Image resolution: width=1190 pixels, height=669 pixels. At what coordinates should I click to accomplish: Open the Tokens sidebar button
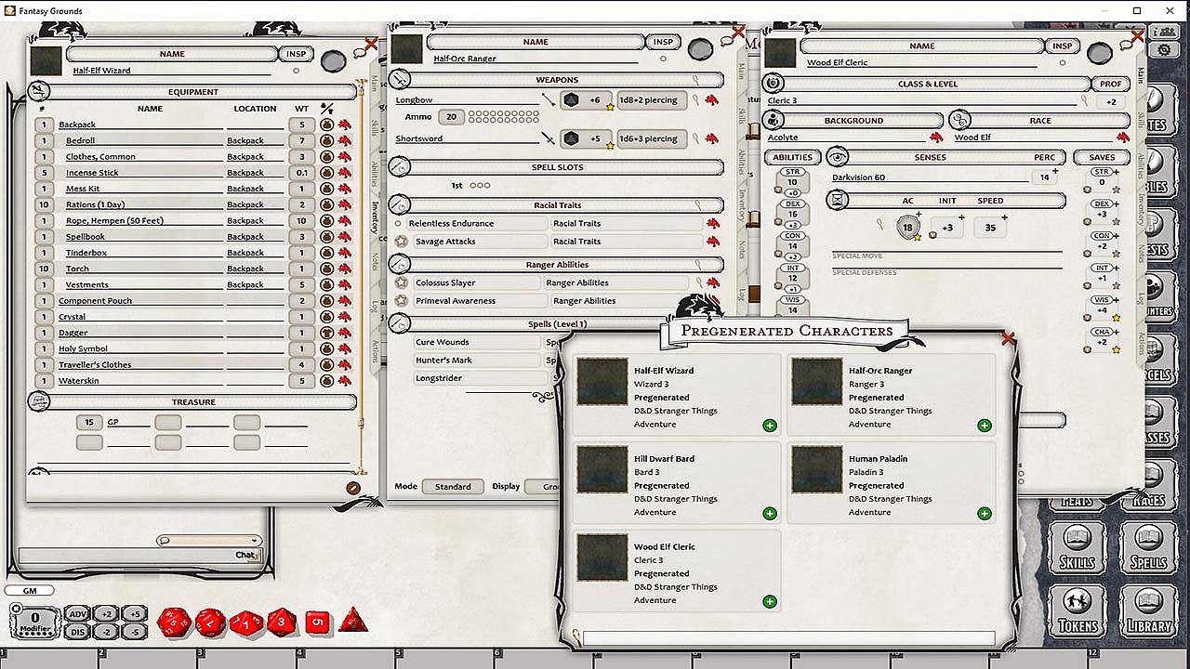pos(1078,612)
